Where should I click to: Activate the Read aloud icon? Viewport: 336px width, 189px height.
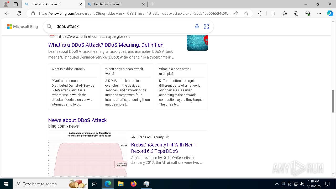click(x=236, y=13)
